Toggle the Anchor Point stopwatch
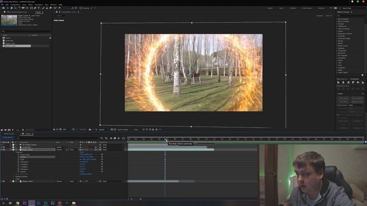This screenshot has width=367, height=206. (18, 154)
